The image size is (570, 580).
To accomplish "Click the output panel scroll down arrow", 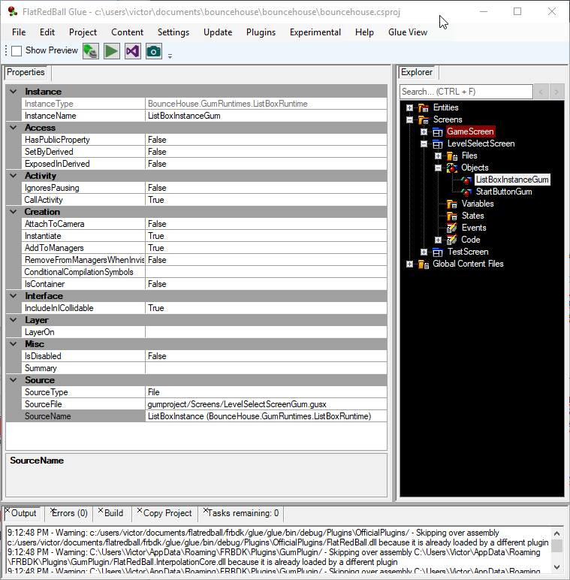I will point(556,566).
